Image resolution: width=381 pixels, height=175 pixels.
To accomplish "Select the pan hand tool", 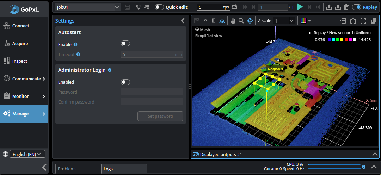I will (233, 21).
